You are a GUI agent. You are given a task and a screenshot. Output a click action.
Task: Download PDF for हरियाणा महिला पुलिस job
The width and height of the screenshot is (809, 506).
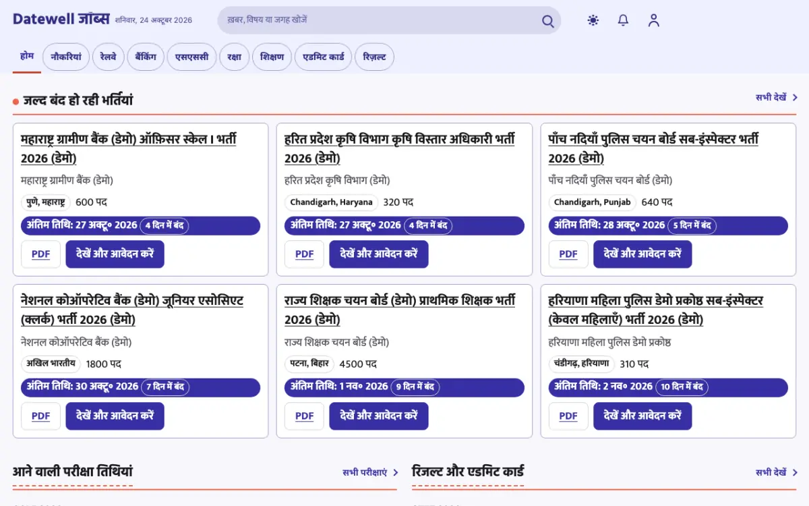(x=568, y=416)
